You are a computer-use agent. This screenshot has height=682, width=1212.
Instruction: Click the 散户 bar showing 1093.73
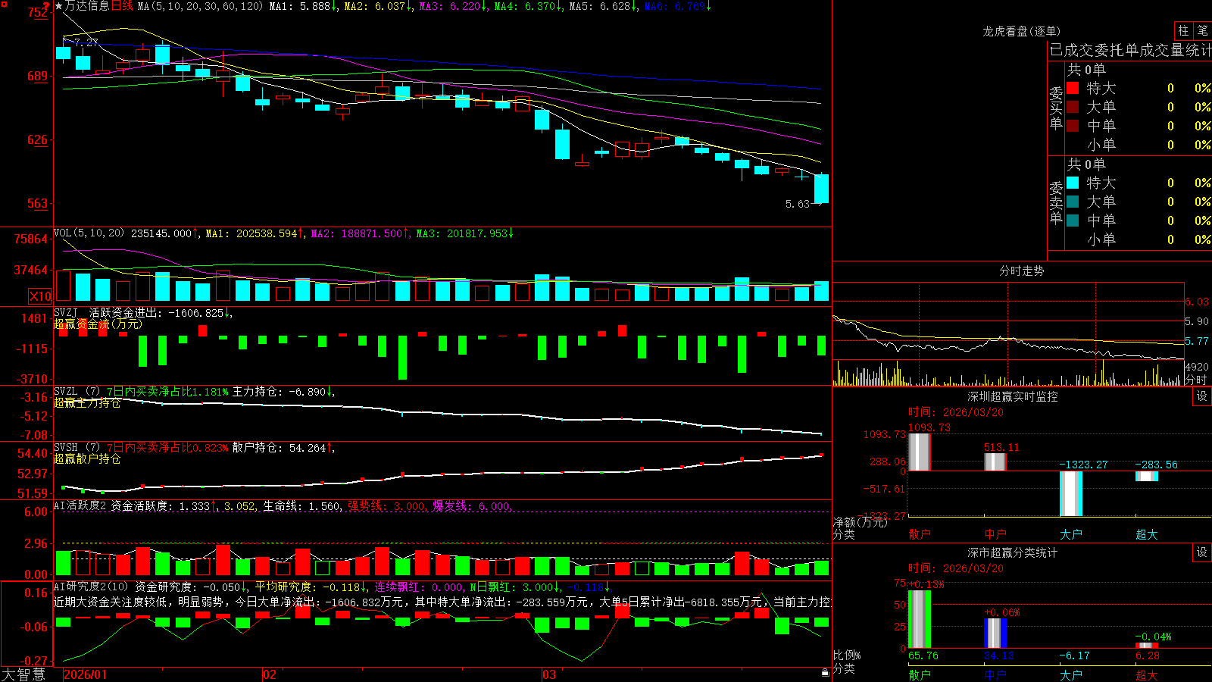[x=920, y=452]
